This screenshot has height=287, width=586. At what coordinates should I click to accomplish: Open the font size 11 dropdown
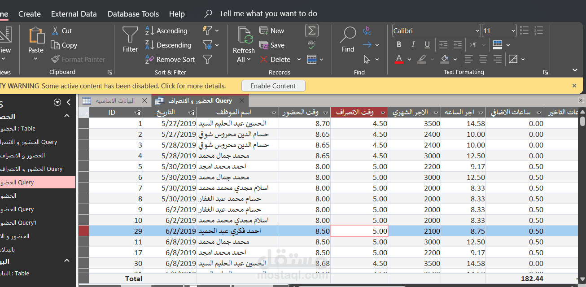coord(513,31)
